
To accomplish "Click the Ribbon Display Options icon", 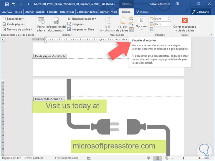I will tap(177, 4).
